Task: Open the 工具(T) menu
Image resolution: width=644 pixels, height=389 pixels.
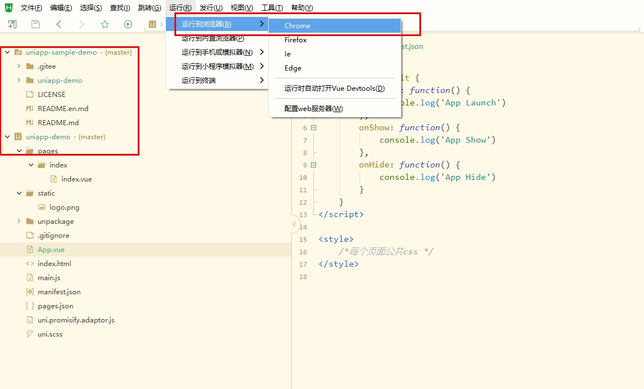Action: point(272,7)
